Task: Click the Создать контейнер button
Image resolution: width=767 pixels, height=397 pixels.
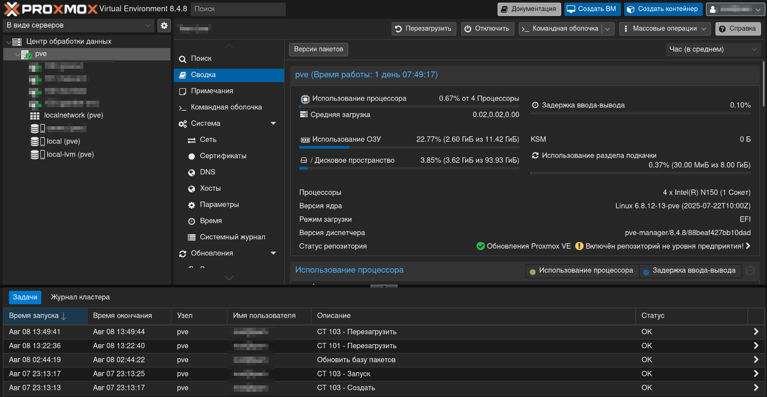Action: pyautogui.click(x=663, y=9)
